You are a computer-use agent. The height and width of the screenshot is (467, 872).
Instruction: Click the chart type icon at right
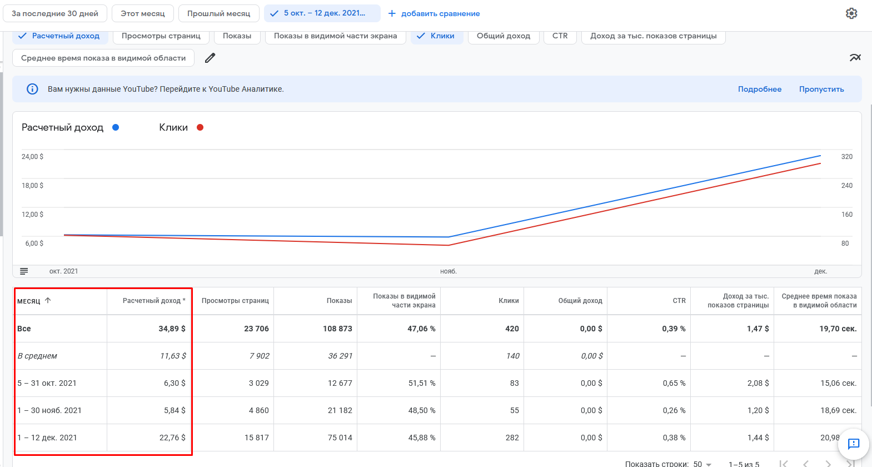tap(855, 58)
